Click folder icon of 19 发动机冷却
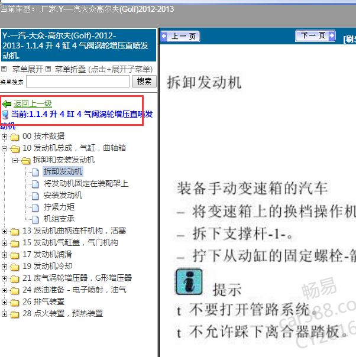This screenshot has height=357, width=356. [x=15, y=267]
